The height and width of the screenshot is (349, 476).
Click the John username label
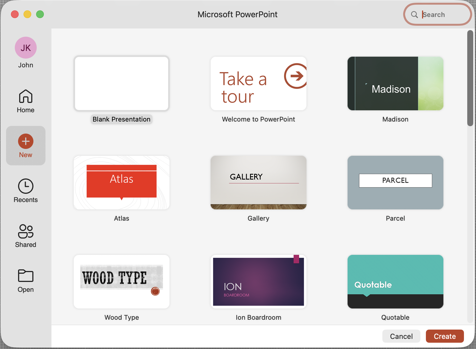[26, 65]
